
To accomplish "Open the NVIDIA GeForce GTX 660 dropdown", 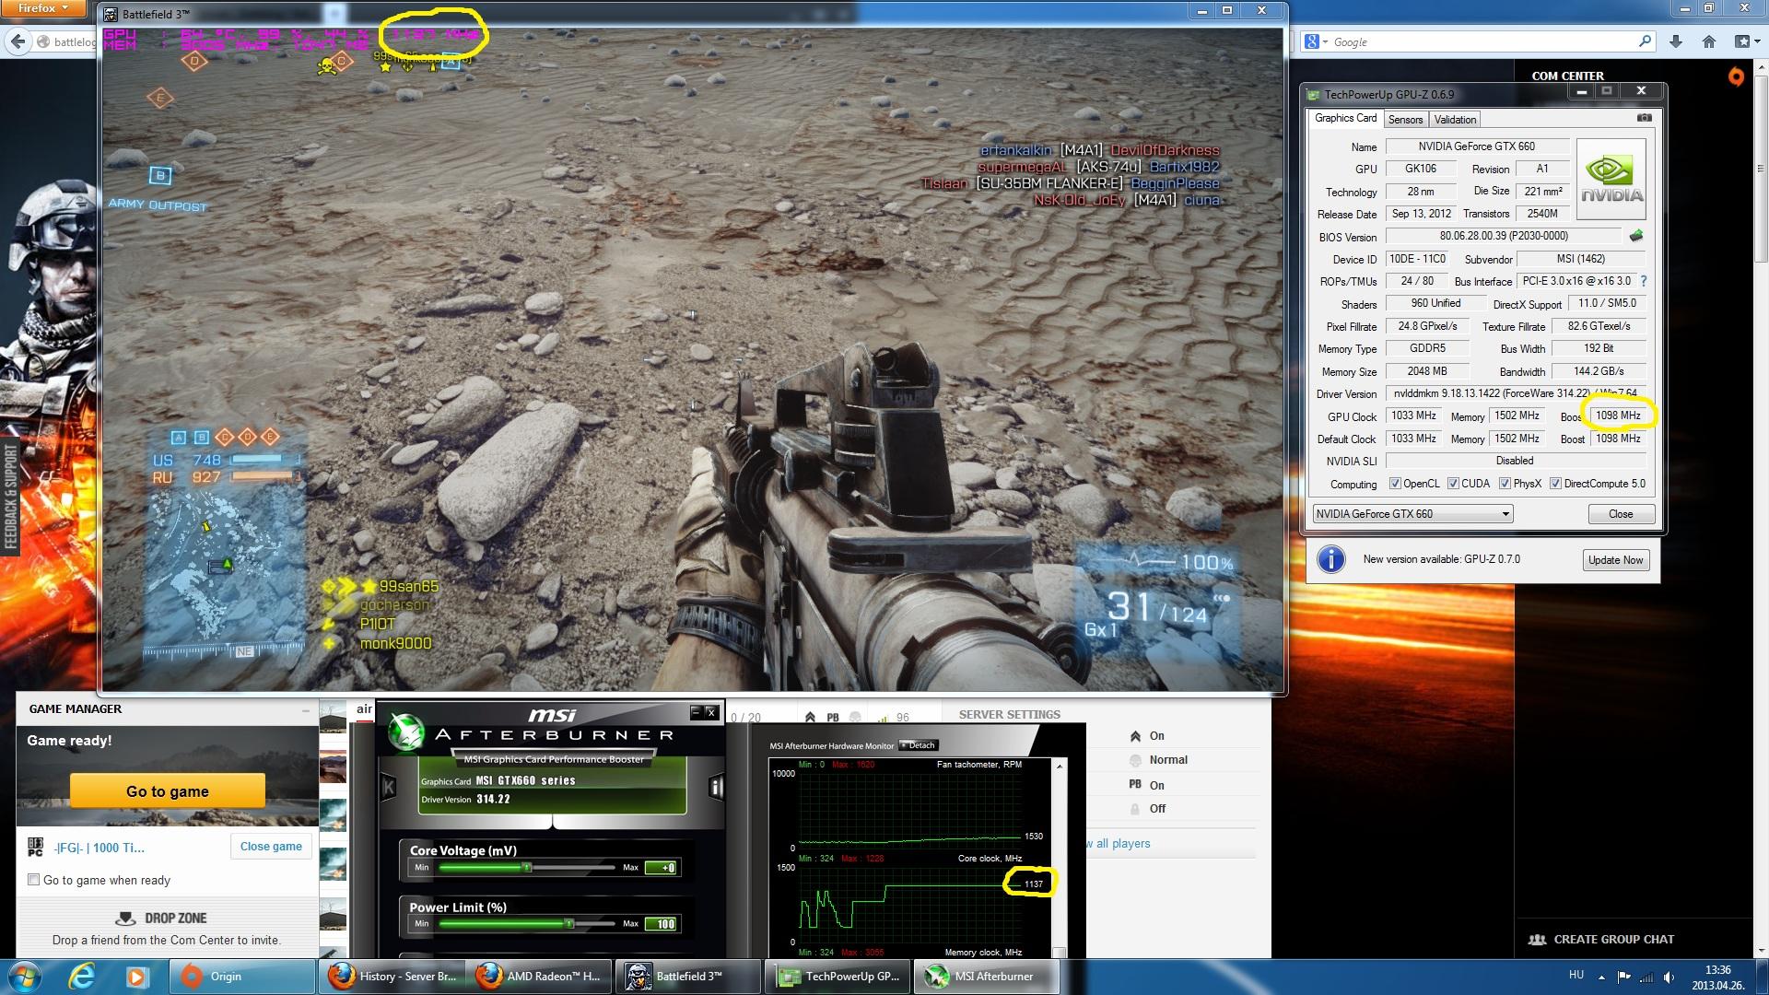I will (x=1412, y=514).
